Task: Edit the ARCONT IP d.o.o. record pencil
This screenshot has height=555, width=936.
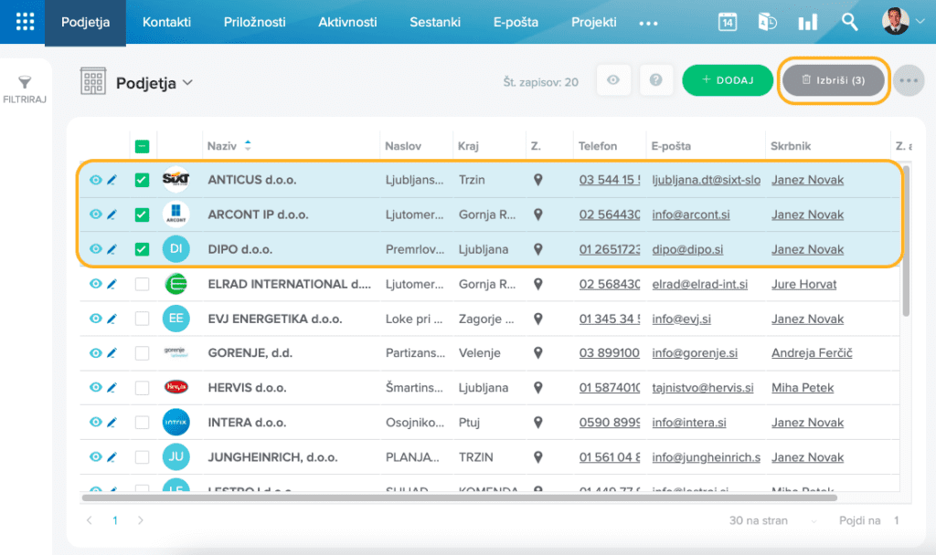Action: coord(112,215)
